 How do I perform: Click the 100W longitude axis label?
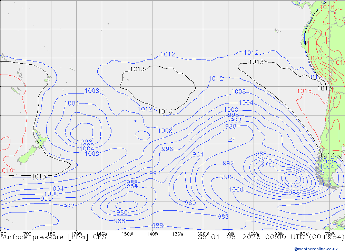(x=254, y=234)
